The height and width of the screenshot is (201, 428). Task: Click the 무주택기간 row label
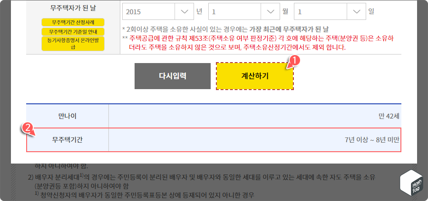(68, 140)
